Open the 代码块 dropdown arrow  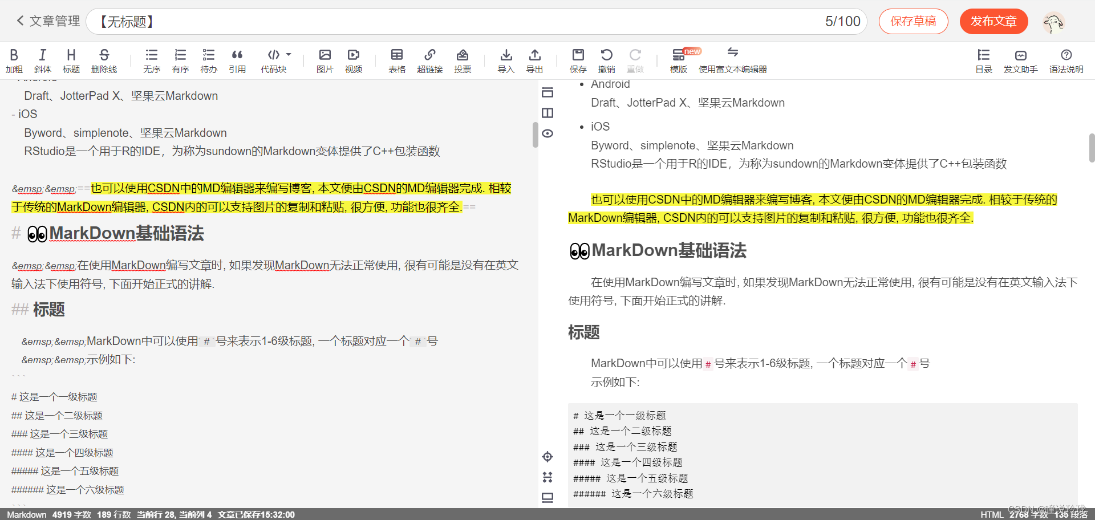tap(289, 55)
